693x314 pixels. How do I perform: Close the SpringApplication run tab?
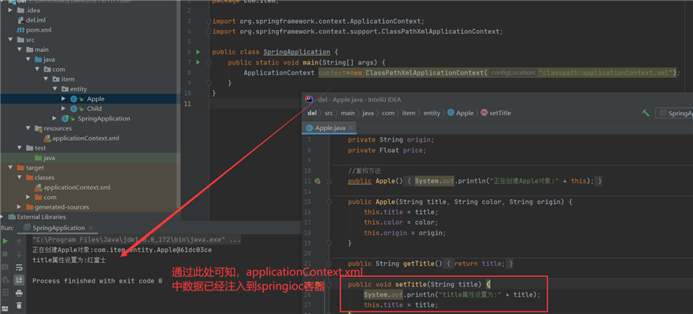pos(91,228)
